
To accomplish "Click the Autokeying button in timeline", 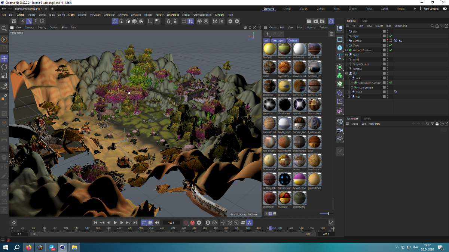I will [x=192, y=223].
